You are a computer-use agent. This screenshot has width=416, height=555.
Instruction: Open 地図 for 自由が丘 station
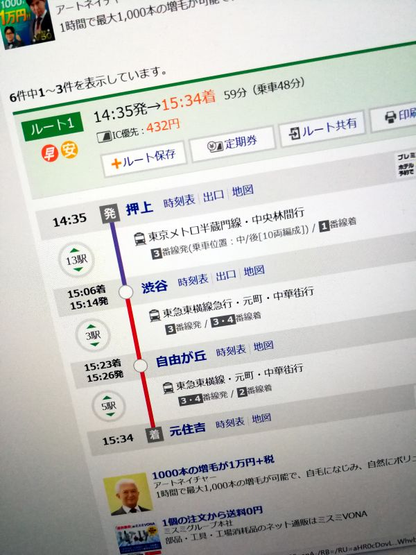[x=263, y=346]
